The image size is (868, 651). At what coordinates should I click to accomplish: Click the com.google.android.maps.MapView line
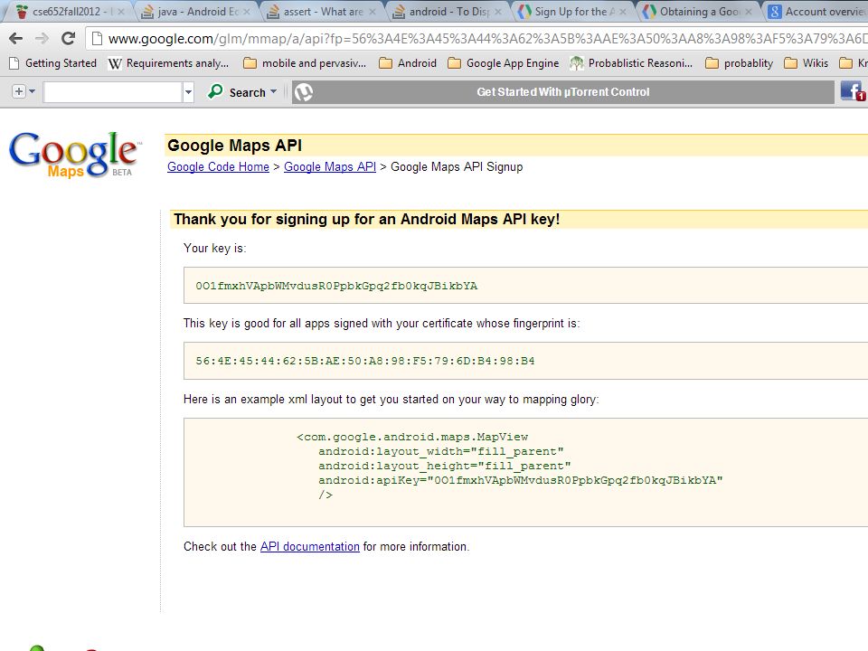pos(412,437)
